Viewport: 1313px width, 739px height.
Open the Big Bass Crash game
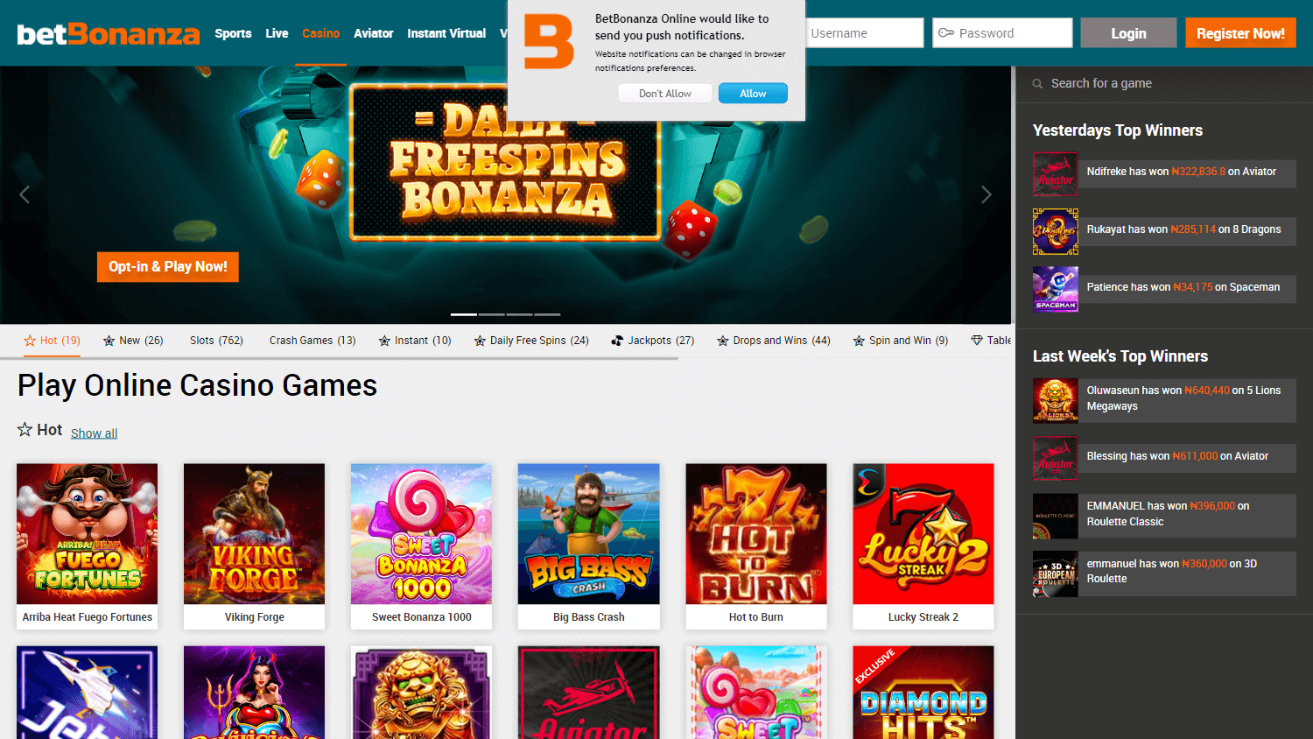589,546
